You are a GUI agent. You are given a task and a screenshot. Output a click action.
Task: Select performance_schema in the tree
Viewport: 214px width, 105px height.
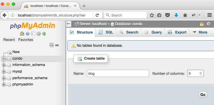tap(30, 78)
